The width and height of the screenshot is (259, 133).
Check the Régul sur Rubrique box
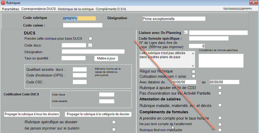[193, 71]
